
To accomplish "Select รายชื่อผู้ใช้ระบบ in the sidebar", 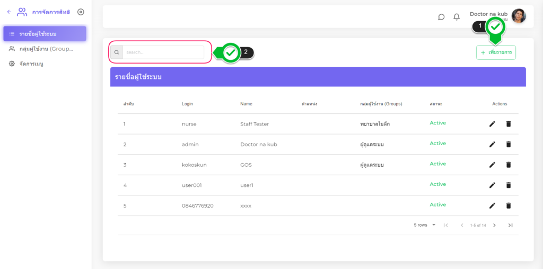I will [x=45, y=34].
